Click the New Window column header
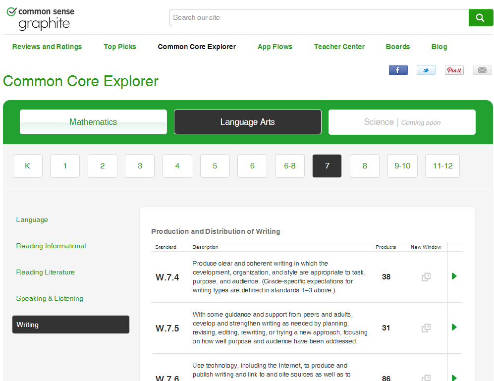Screen dimensions: 494x381 [426, 247]
